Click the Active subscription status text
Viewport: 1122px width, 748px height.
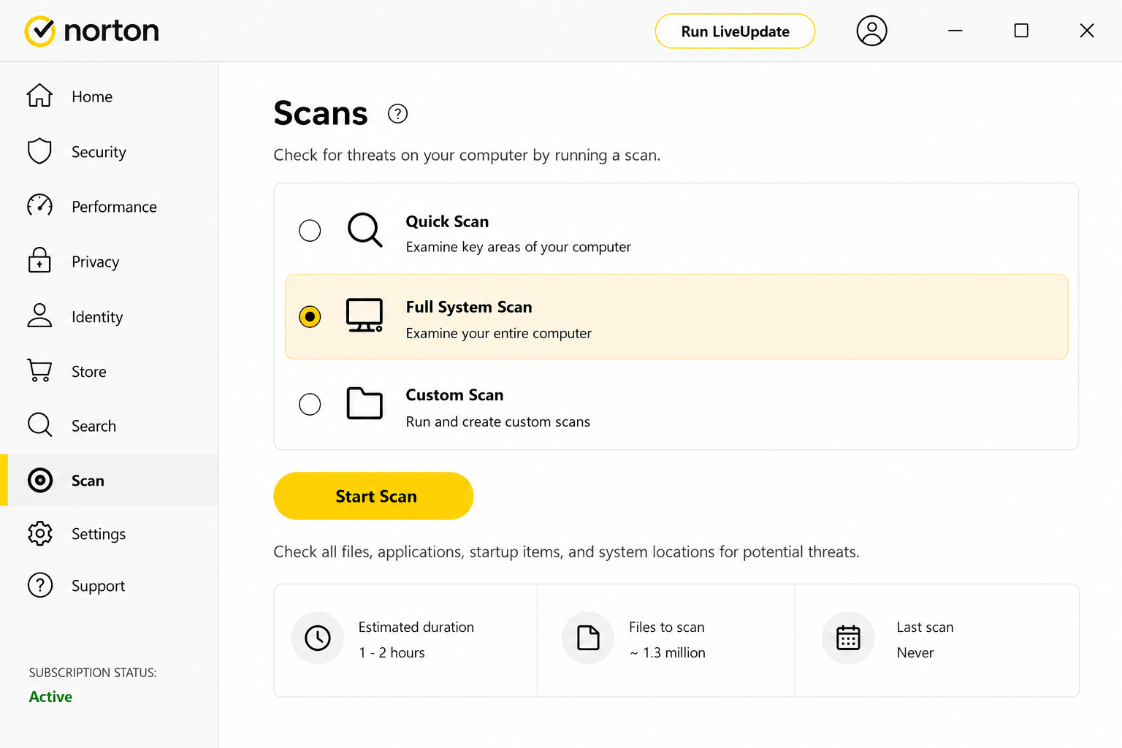tap(50, 697)
